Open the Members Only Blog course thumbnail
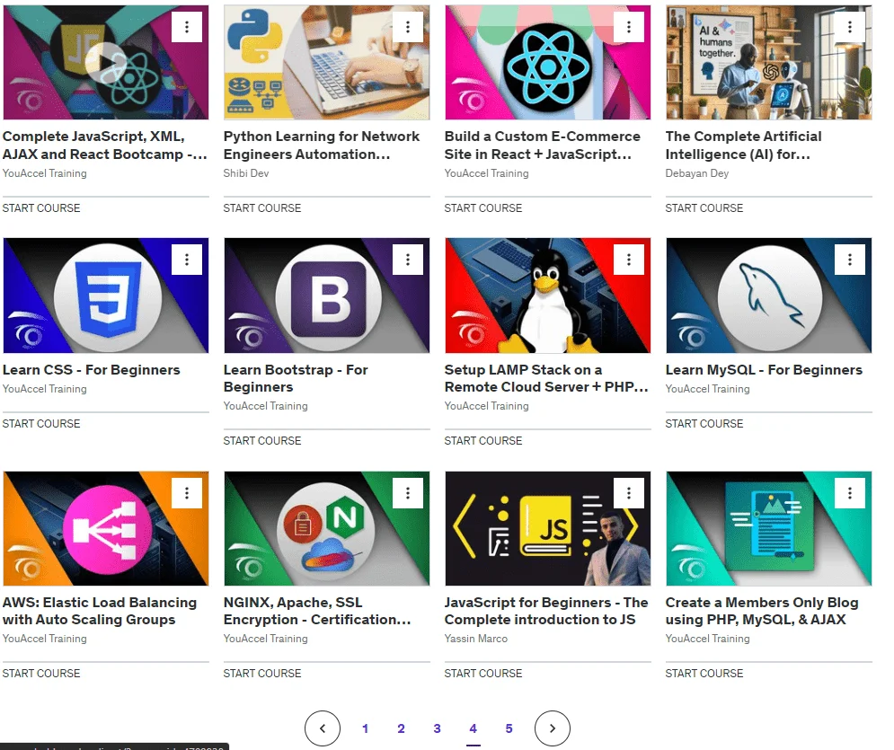 click(768, 528)
